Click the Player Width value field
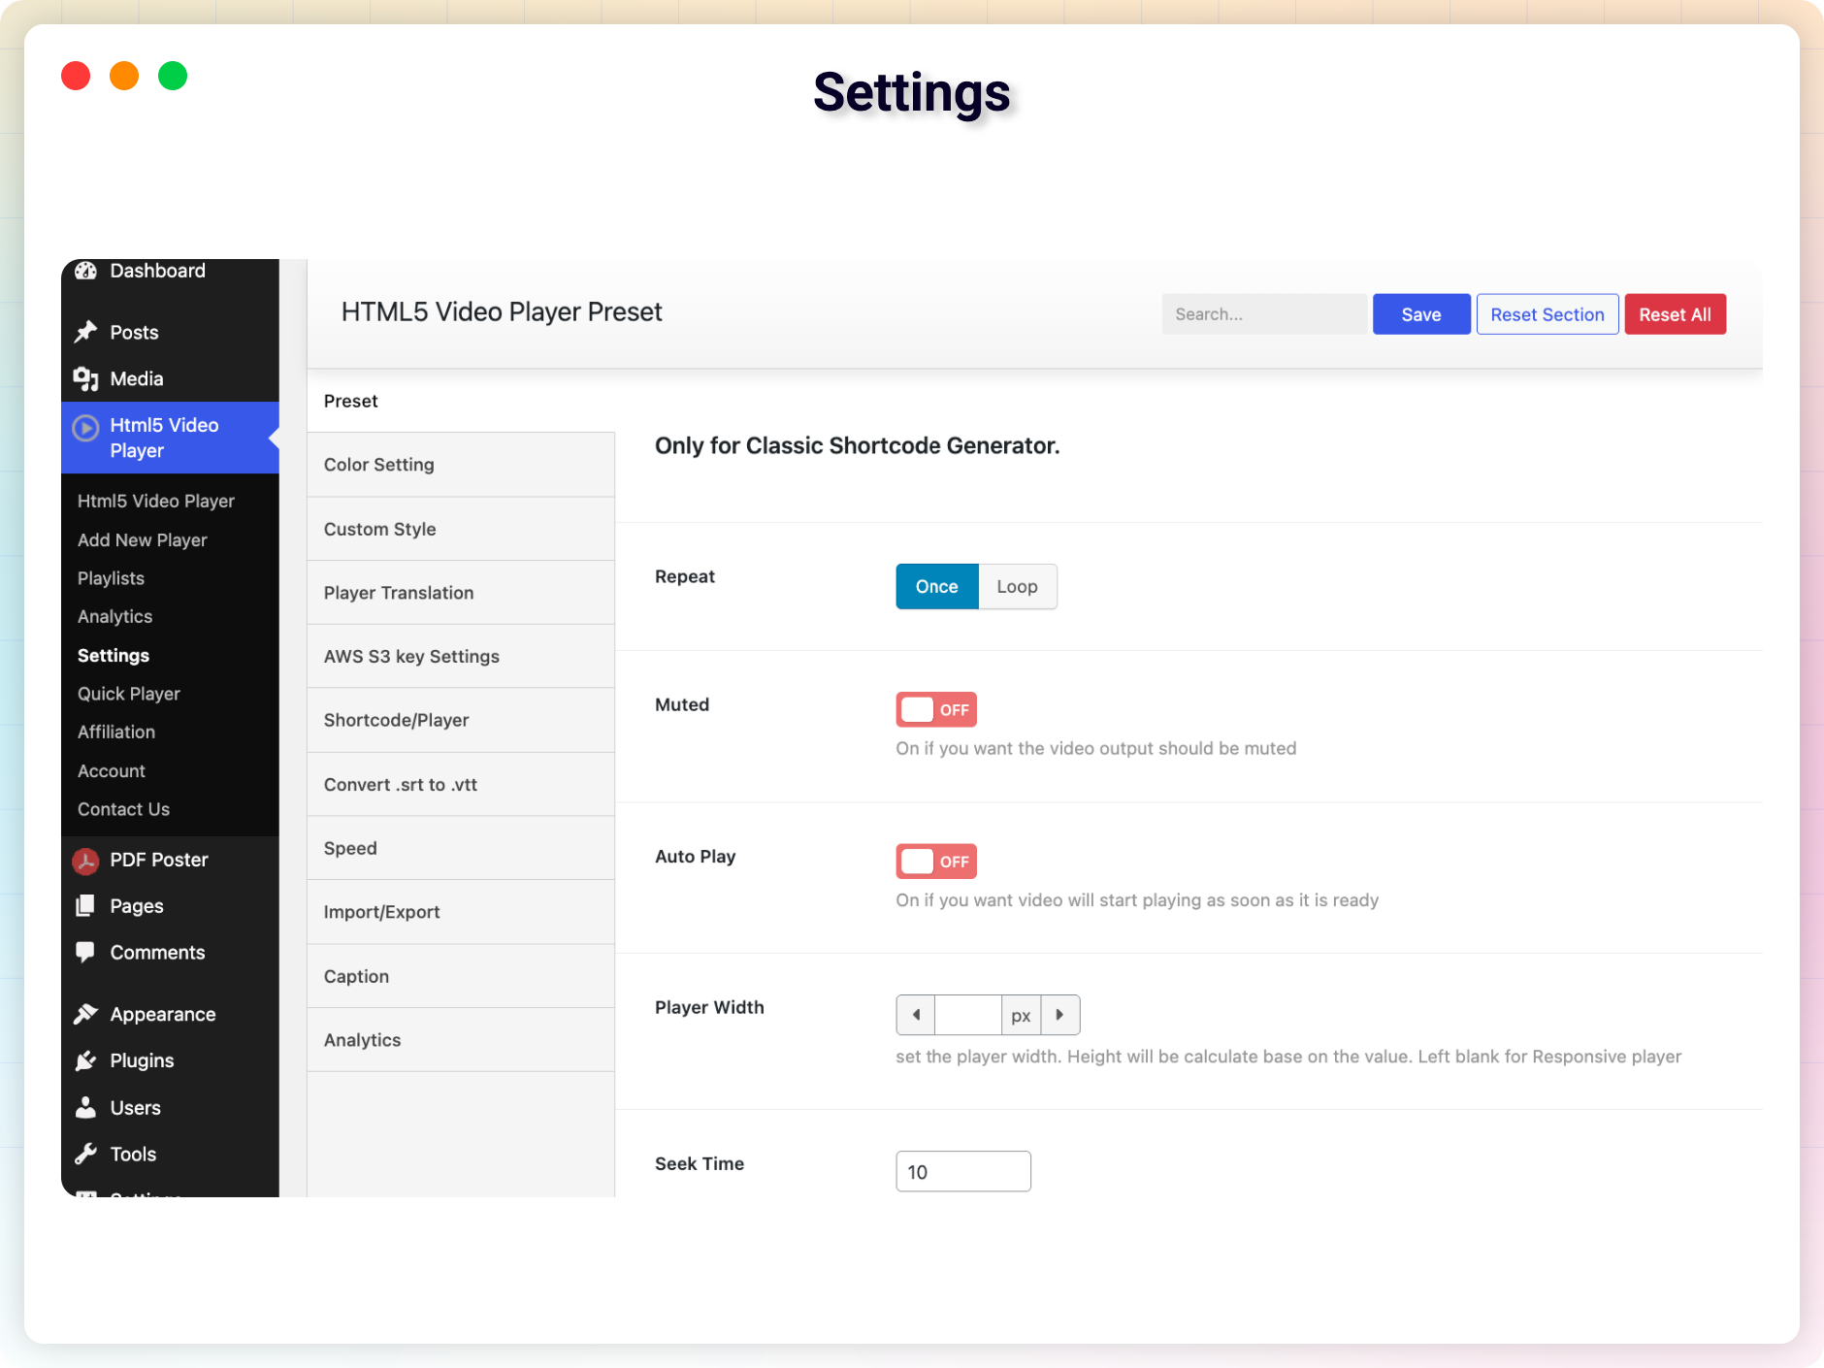 [968, 1015]
